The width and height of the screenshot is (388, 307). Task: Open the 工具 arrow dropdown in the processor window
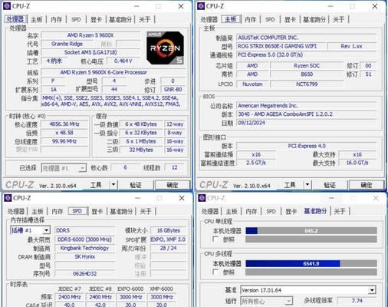click(x=113, y=184)
